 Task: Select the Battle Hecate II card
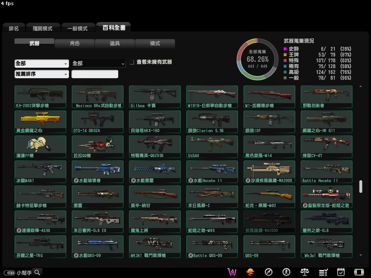click(326, 172)
